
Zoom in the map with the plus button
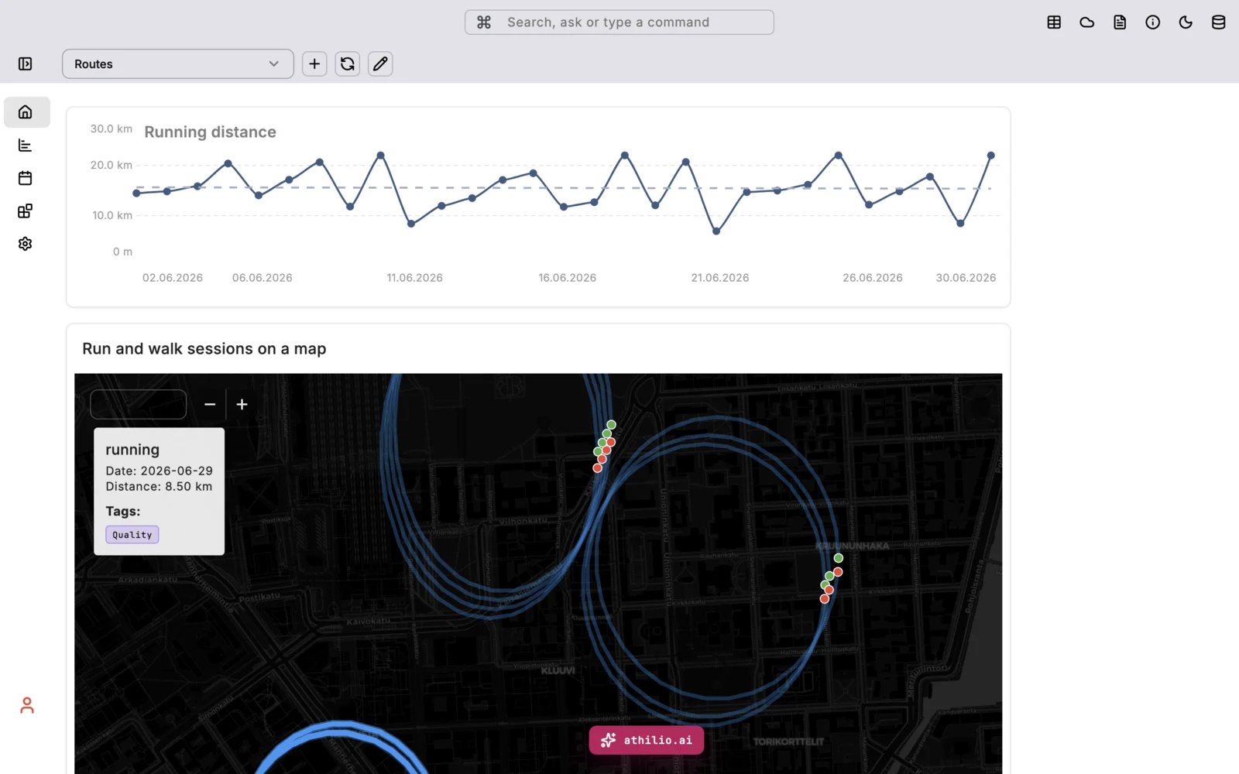[242, 404]
